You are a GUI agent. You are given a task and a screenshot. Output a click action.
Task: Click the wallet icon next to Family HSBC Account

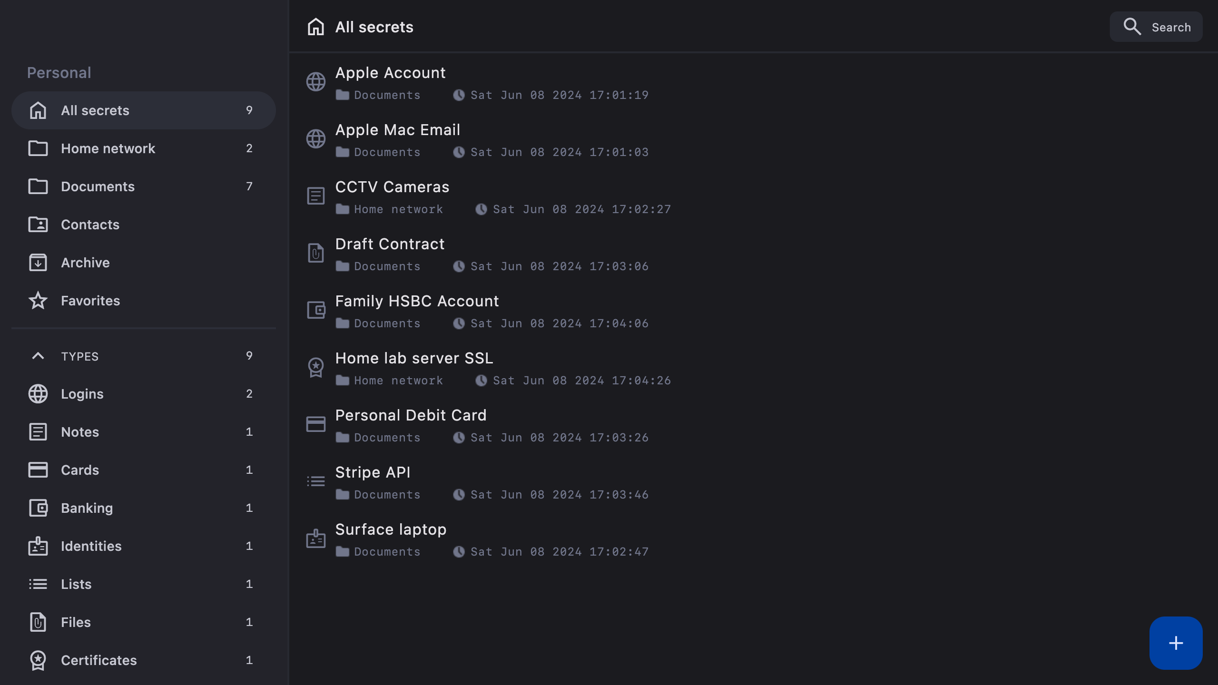click(316, 310)
